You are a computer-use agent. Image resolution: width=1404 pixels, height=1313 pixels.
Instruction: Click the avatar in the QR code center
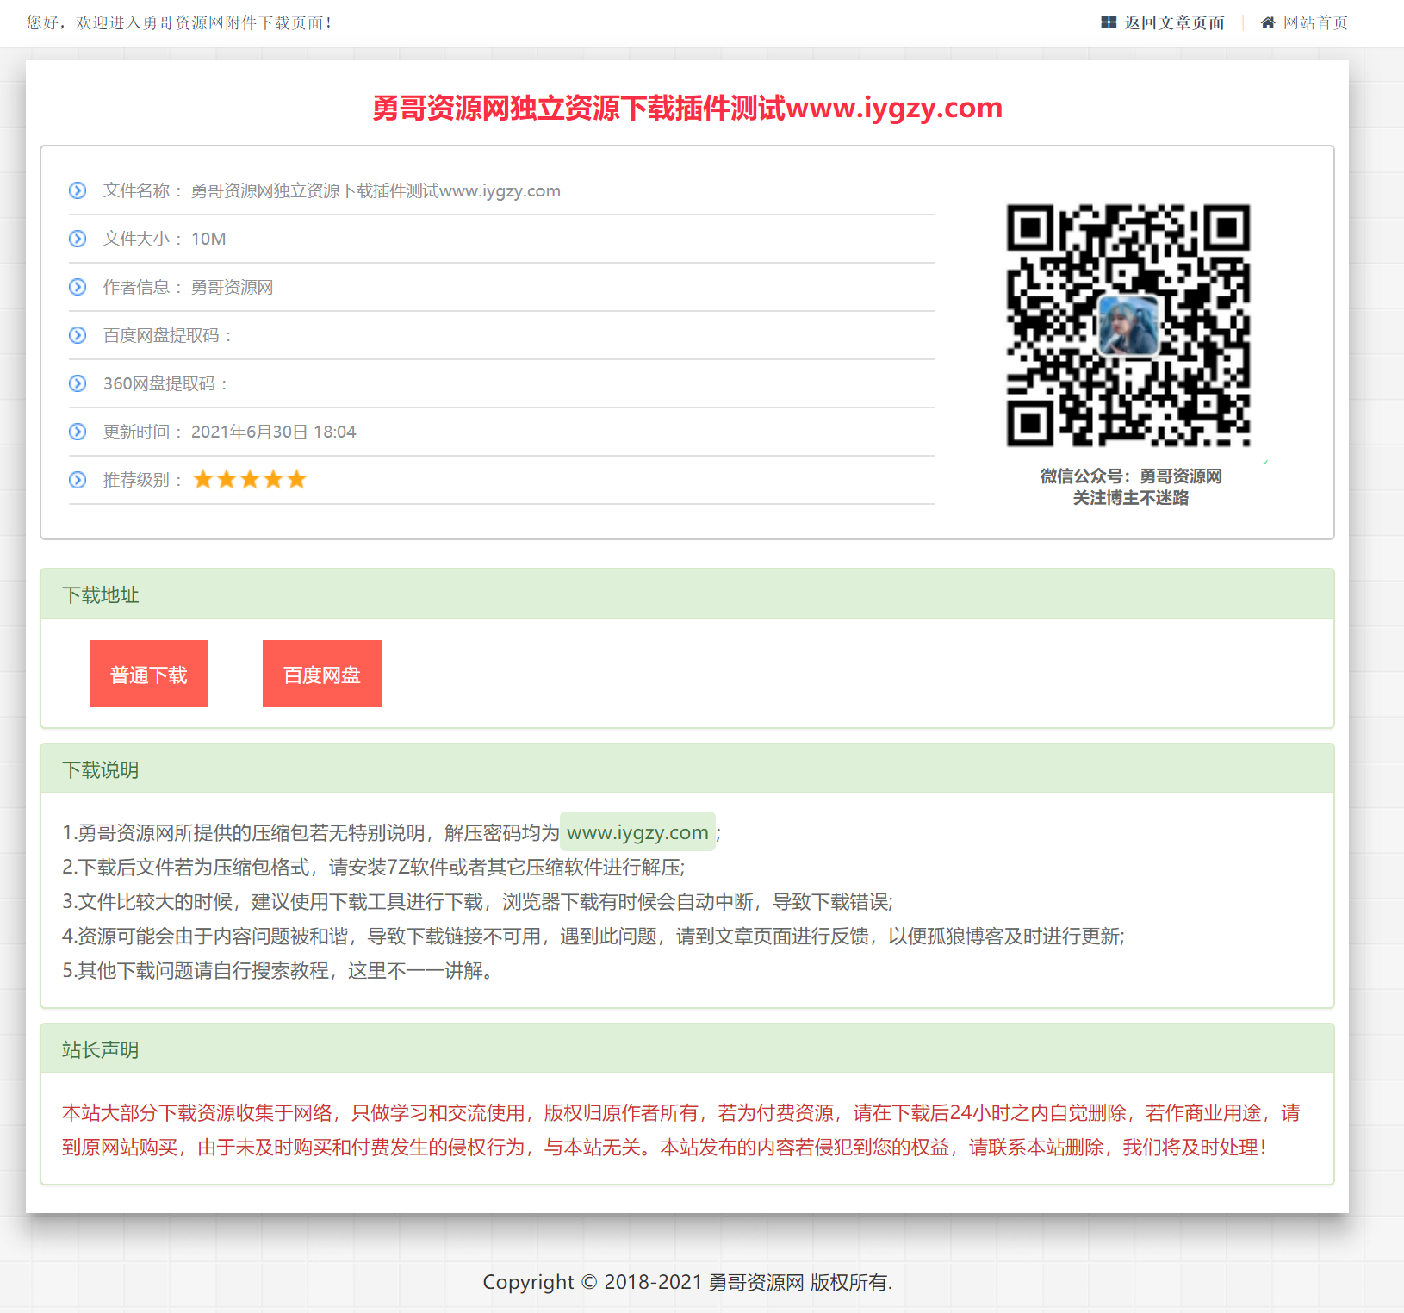1128,326
